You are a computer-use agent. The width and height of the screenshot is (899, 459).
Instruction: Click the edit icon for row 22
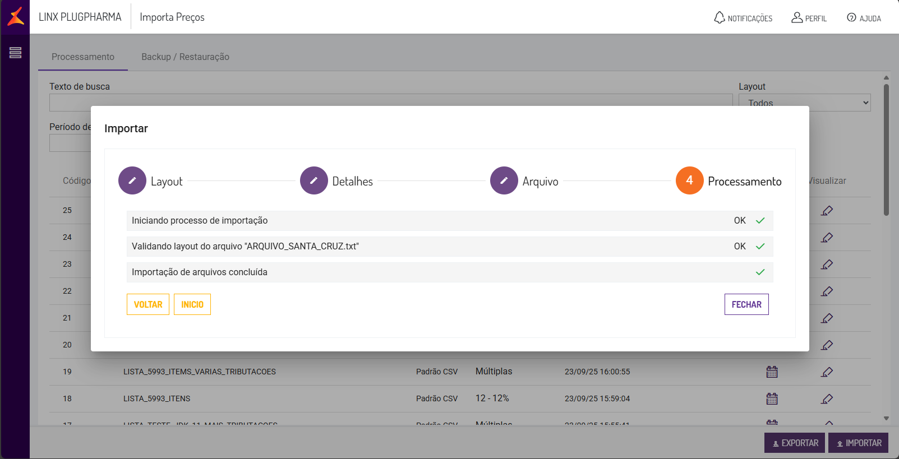827,291
